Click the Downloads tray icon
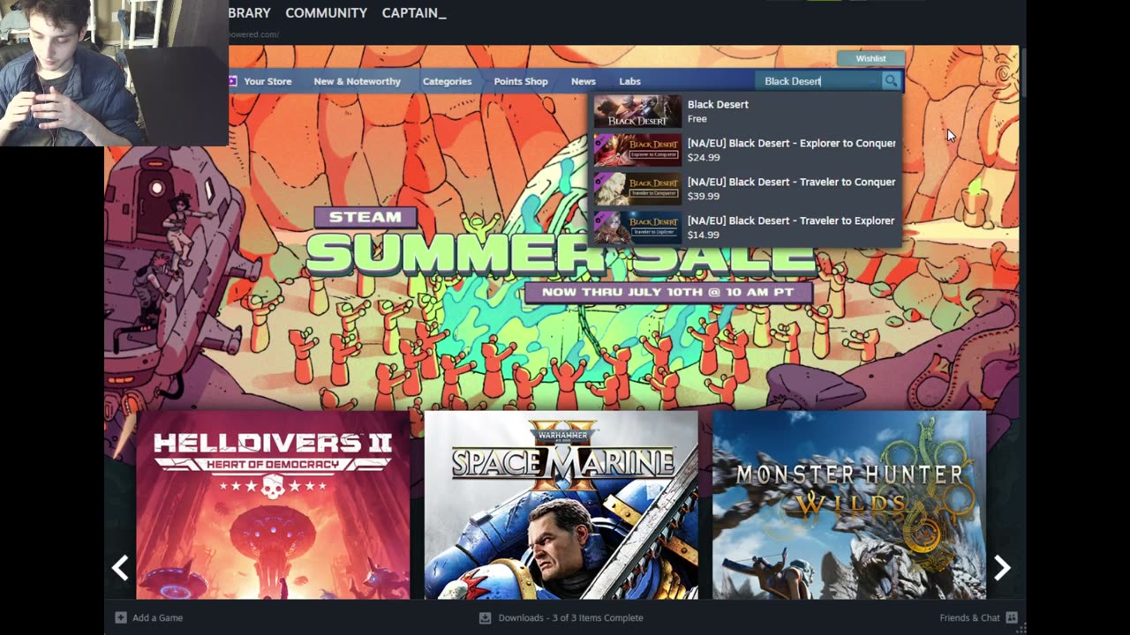 click(485, 617)
